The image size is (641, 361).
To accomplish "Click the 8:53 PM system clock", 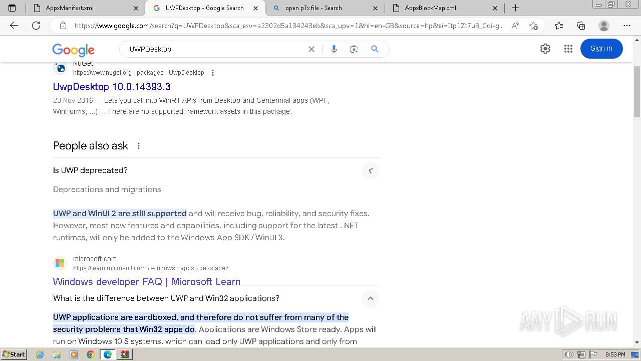I will (615, 354).
